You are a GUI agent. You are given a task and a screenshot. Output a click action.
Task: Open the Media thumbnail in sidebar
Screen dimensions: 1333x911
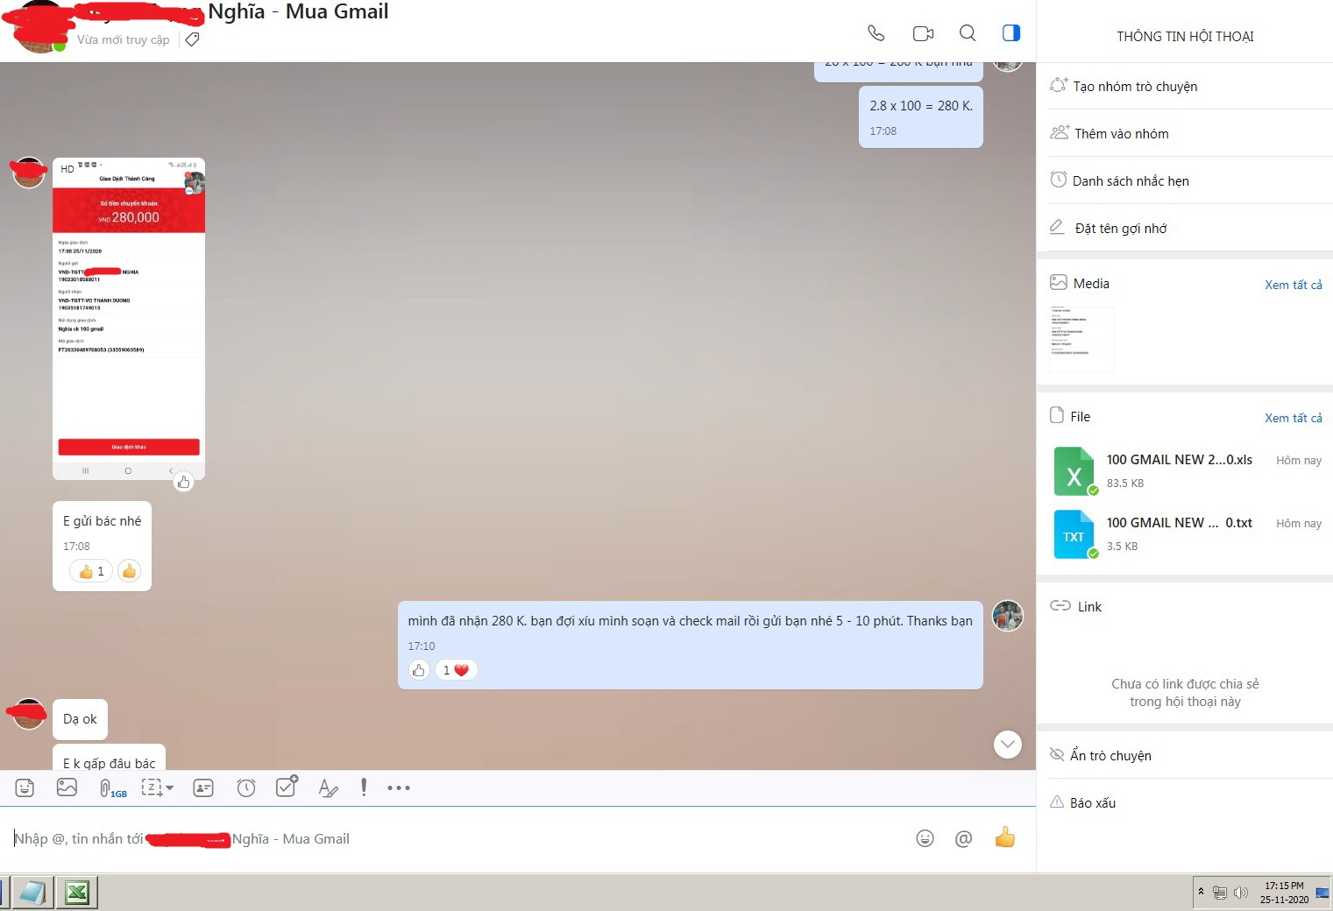(1082, 339)
